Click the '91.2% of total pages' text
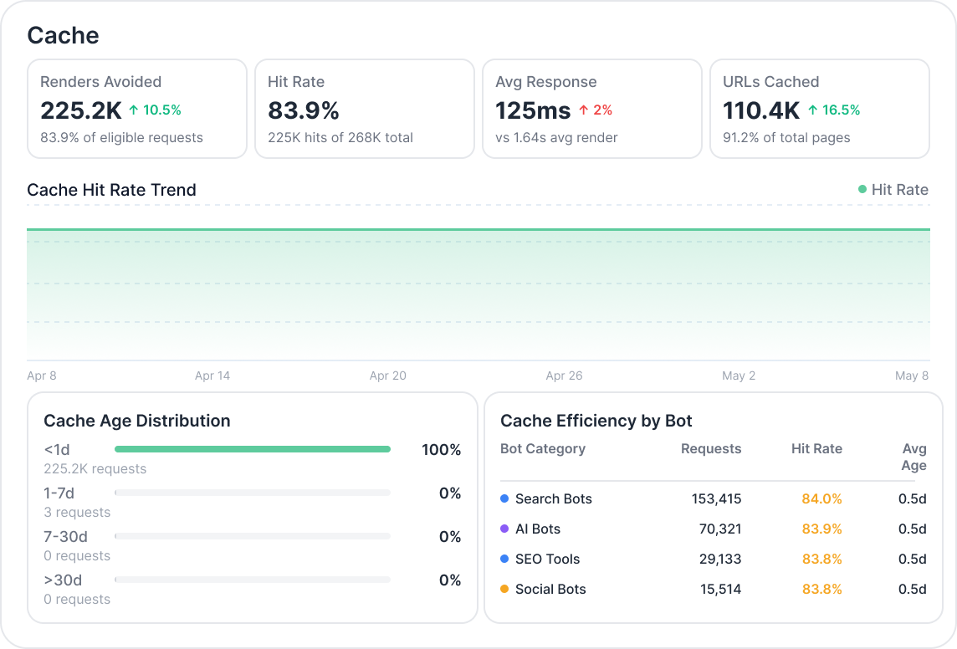Image resolution: width=957 pixels, height=649 pixels. 786,138
